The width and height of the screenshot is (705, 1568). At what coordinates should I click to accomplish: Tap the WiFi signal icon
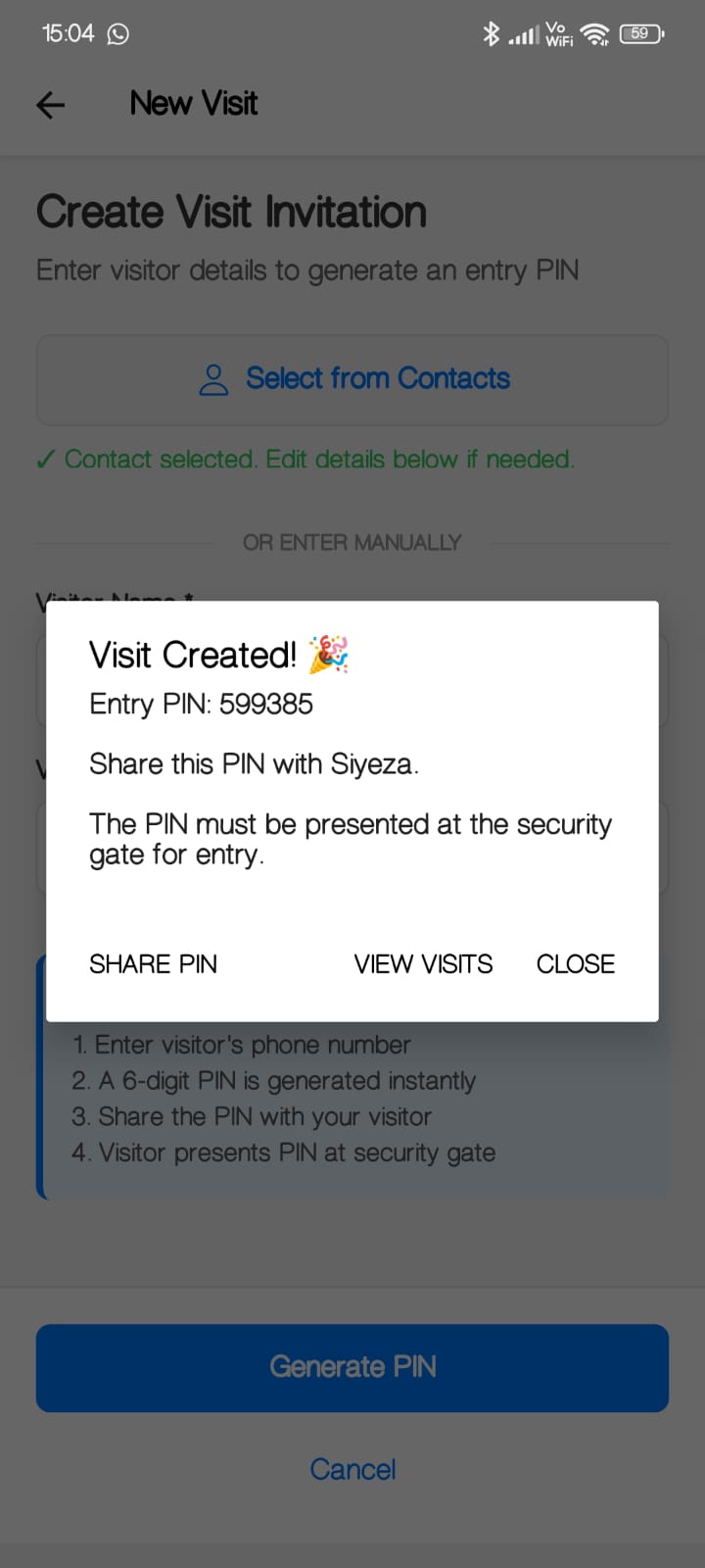point(595,32)
